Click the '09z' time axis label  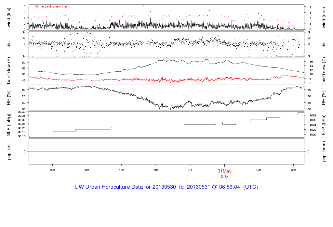(52, 170)
